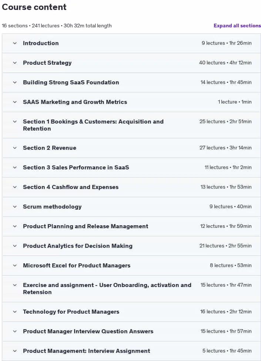This screenshot has height=361, width=261.
Task: Click chevron next to SAAS Marketing and Growth Metrics
Action: point(15,102)
